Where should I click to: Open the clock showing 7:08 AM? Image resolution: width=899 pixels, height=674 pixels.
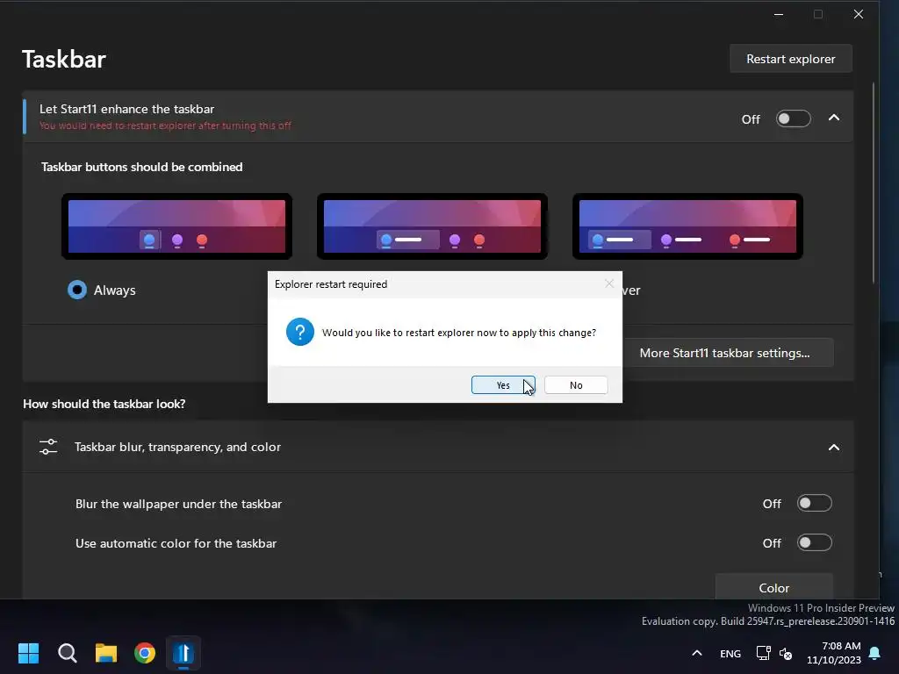pos(834,653)
